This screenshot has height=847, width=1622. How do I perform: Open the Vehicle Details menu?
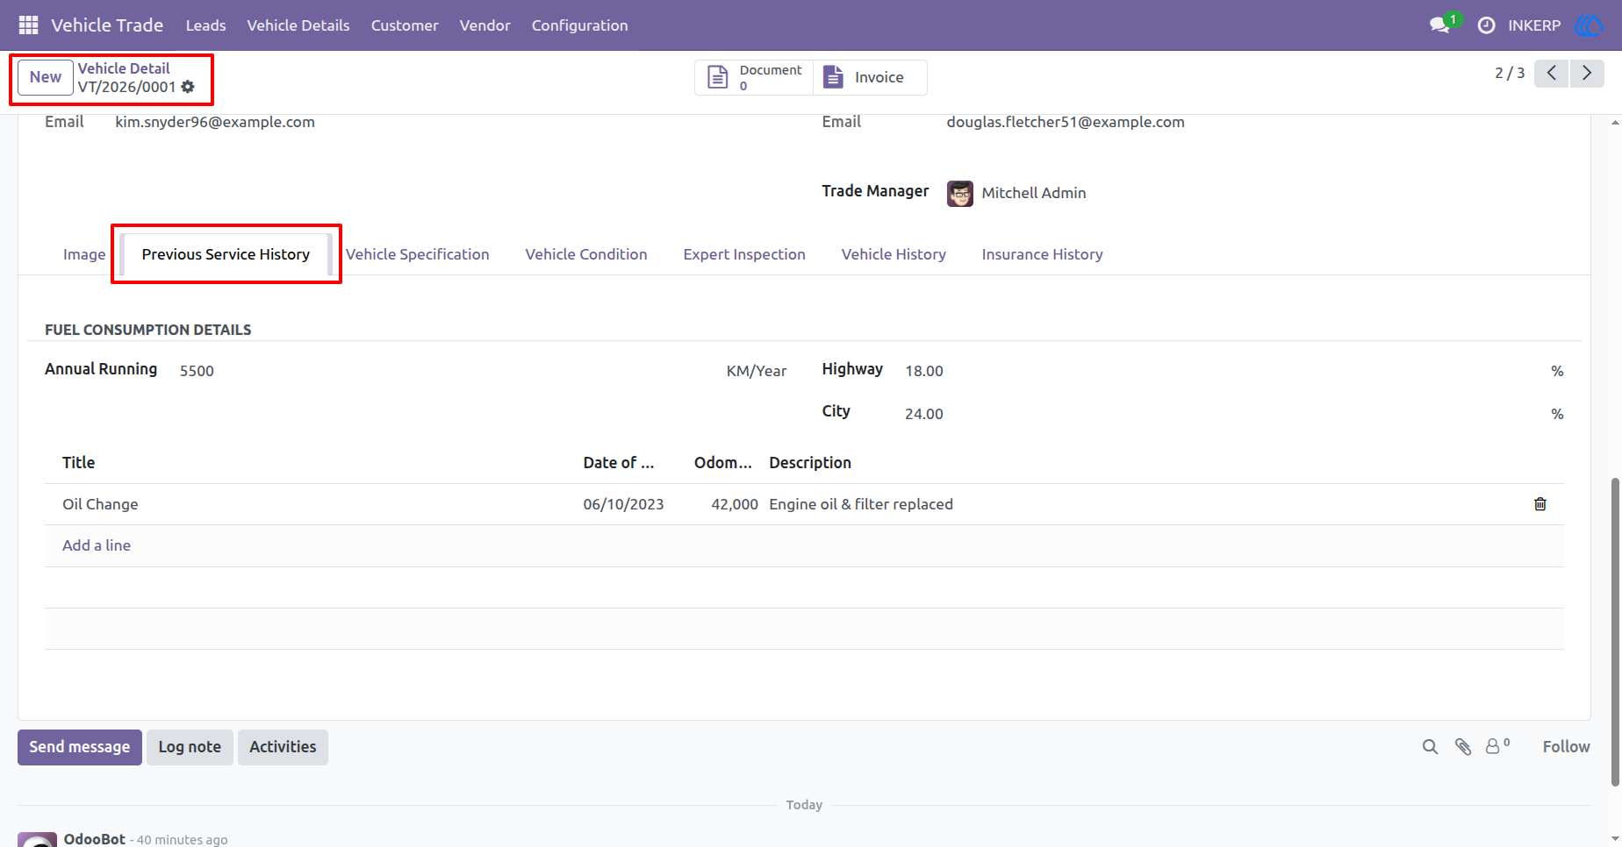pyautogui.click(x=298, y=25)
